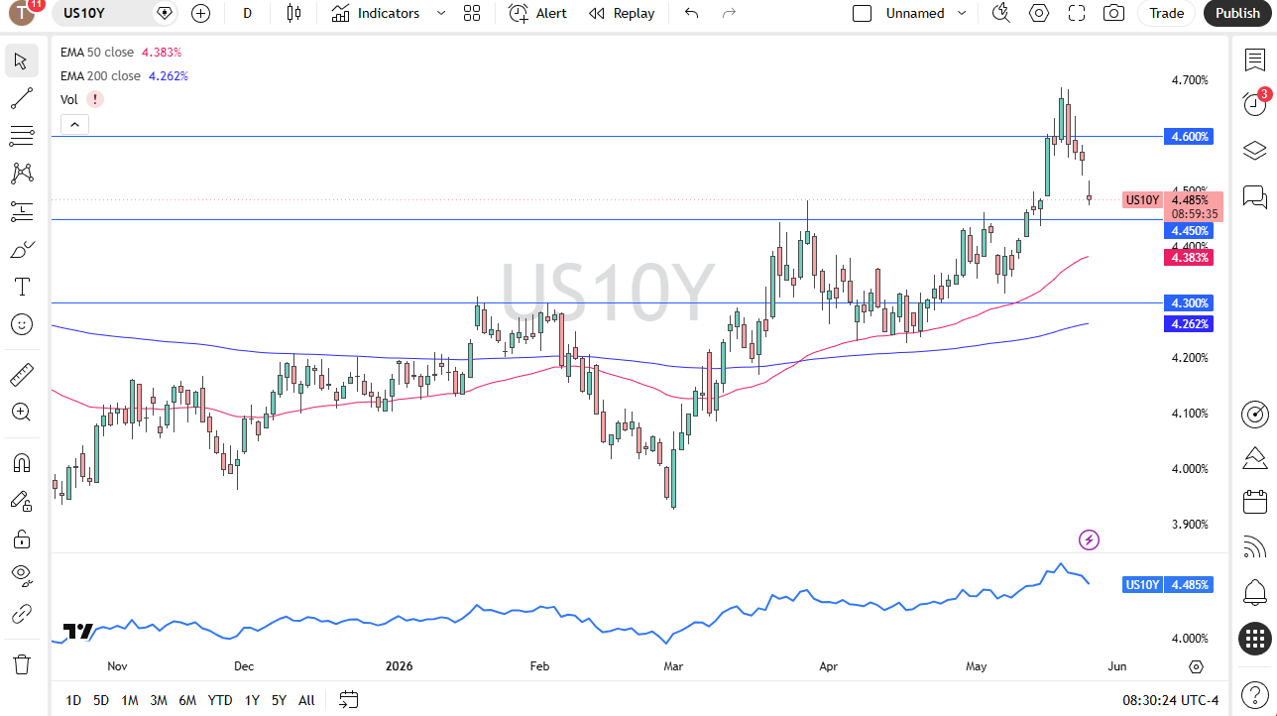Image resolution: width=1277 pixels, height=716 pixels.
Task: Choose the text annotation tool
Action: (22, 287)
